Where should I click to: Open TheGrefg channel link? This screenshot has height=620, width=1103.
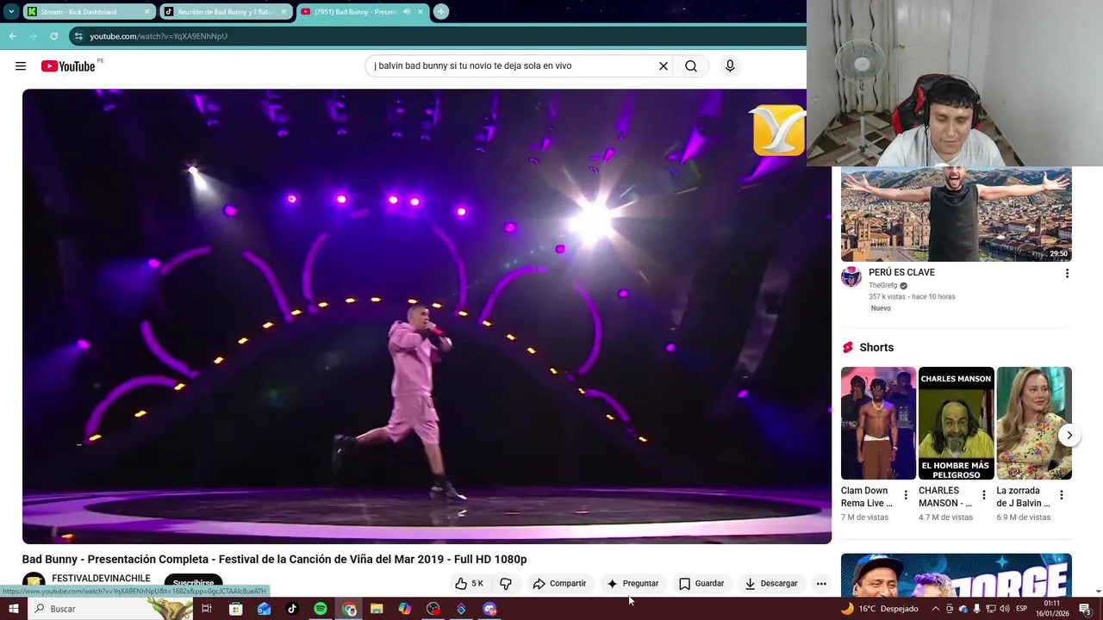(882, 285)
